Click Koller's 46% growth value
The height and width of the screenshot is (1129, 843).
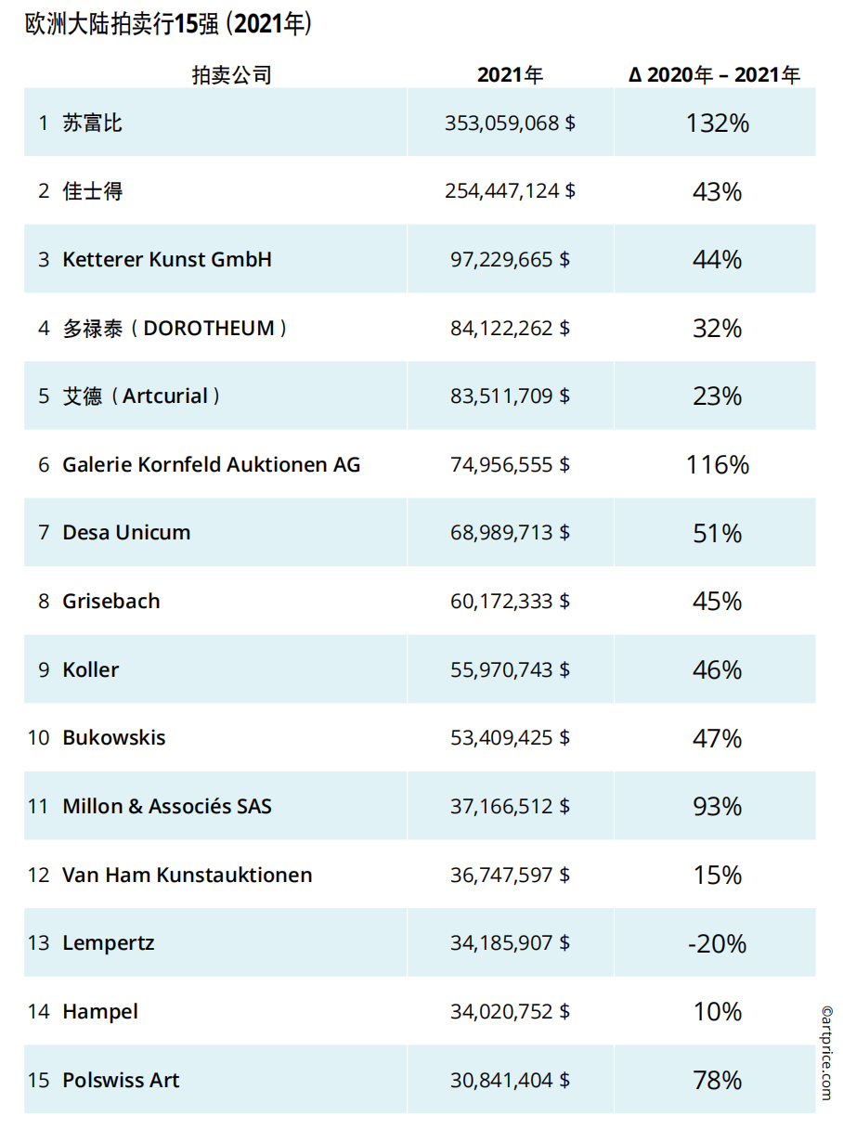pos(717,669)
